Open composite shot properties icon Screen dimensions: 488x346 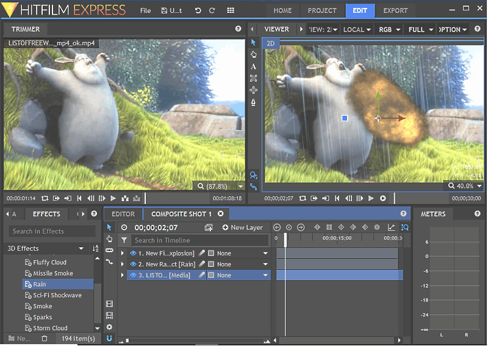point(209,228)
